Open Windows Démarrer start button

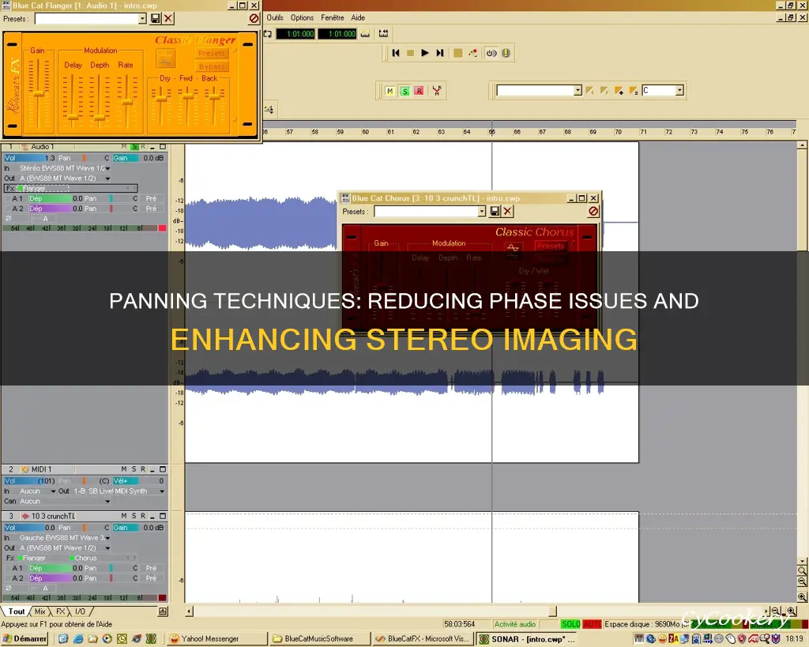[24, 639]
